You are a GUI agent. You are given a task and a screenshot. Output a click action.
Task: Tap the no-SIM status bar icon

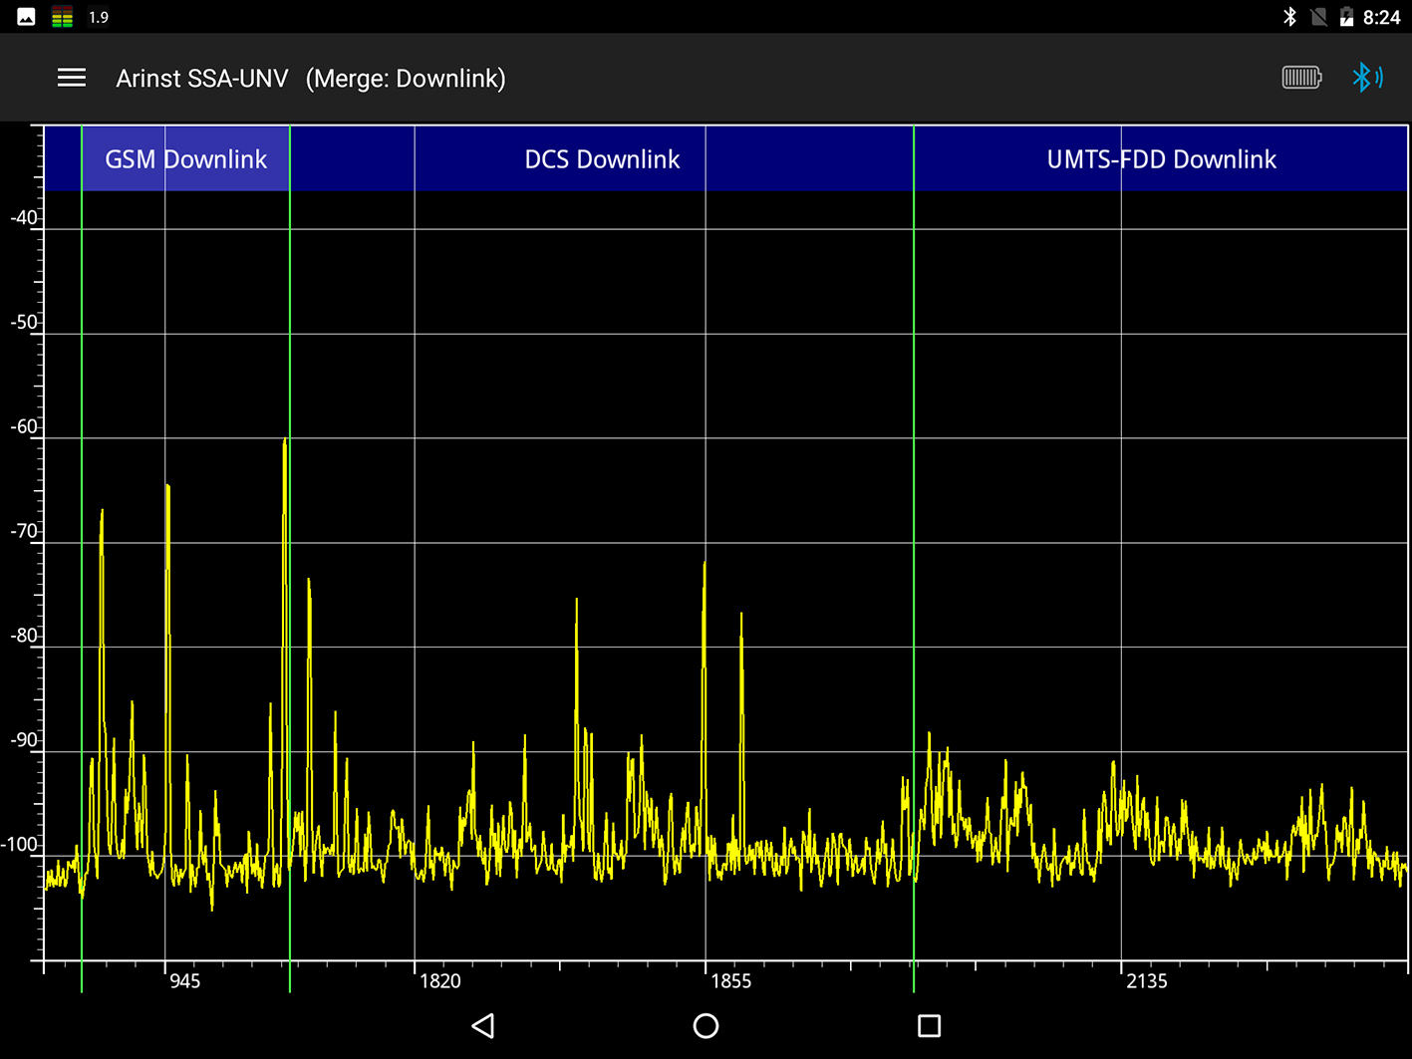[x=1318, y=17]
